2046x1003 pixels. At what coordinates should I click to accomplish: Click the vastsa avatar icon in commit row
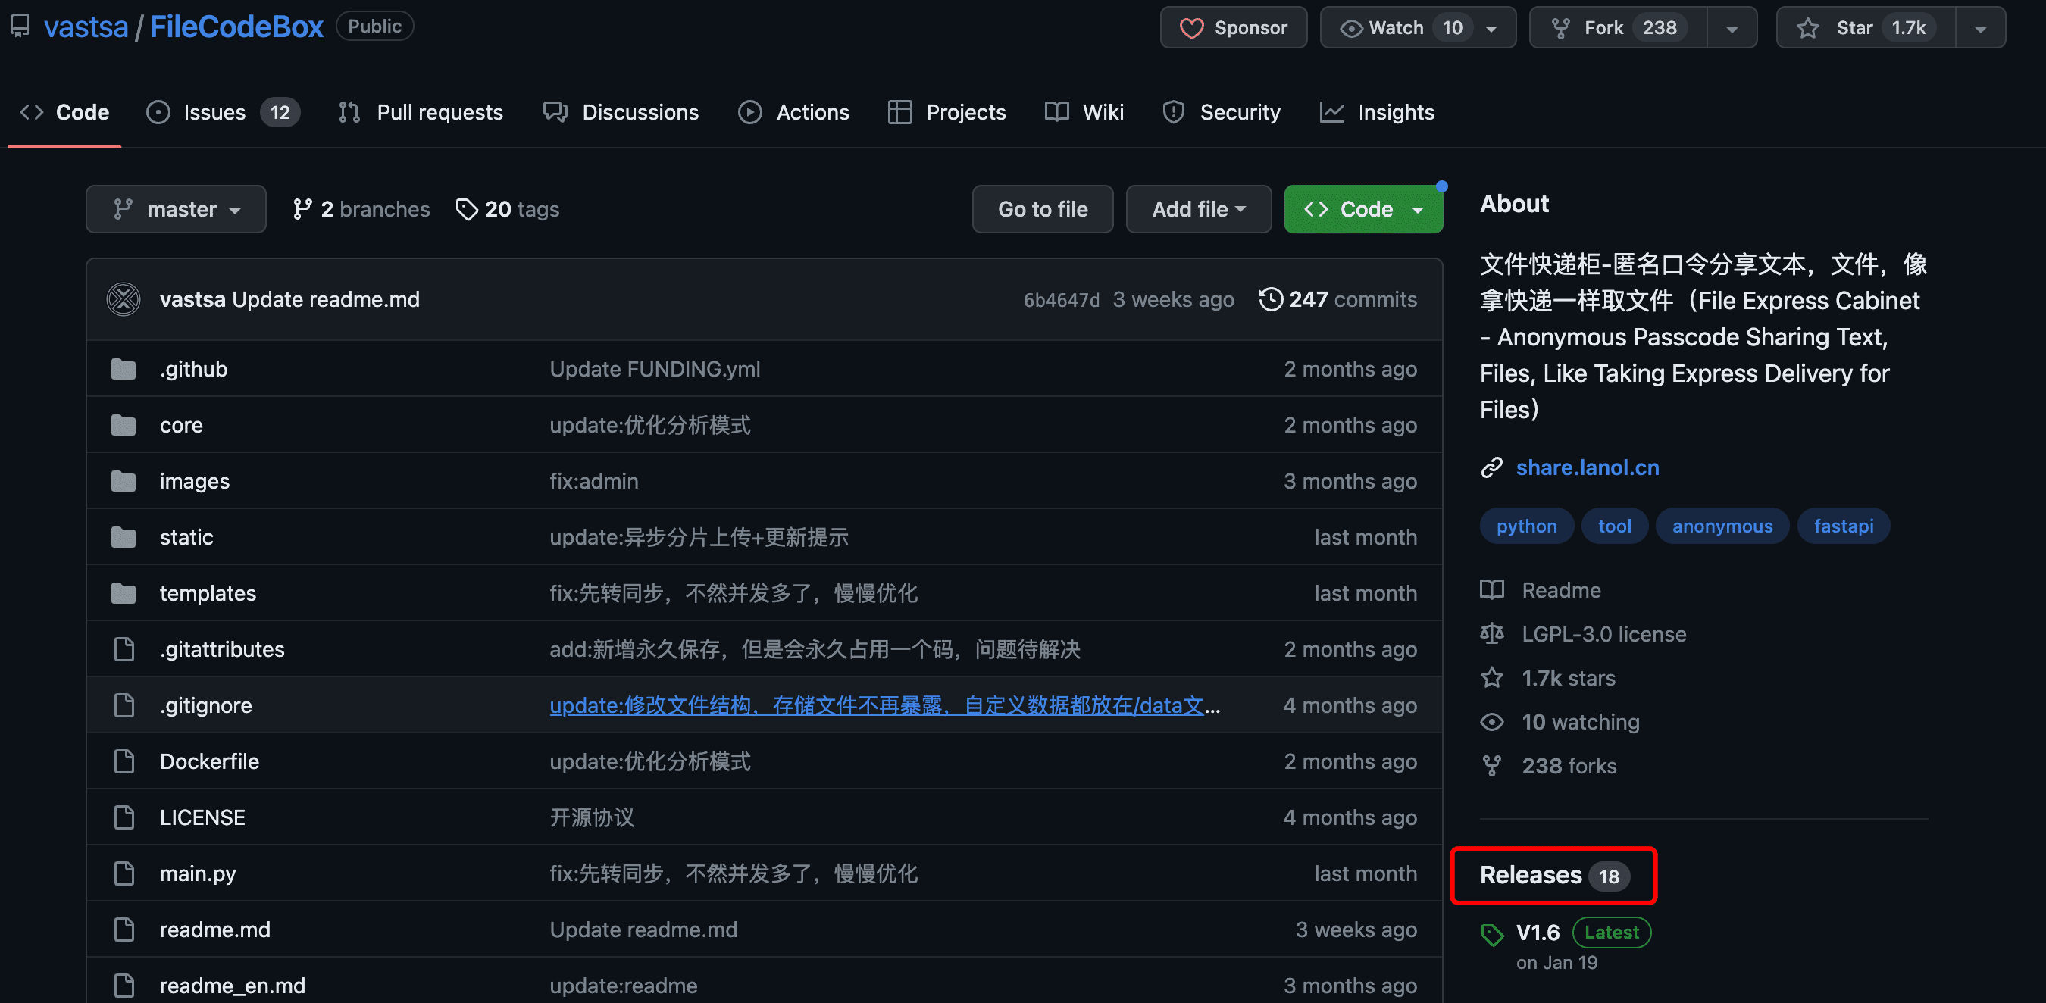(x=123, y=299)
